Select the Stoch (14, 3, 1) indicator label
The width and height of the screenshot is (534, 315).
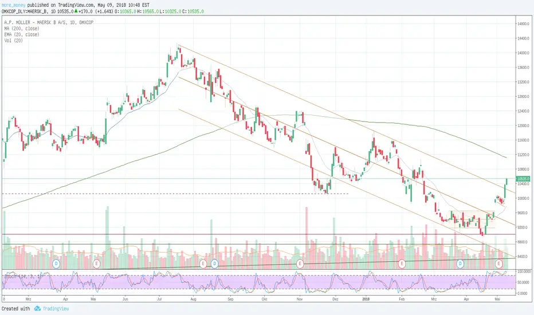[22, 277]
